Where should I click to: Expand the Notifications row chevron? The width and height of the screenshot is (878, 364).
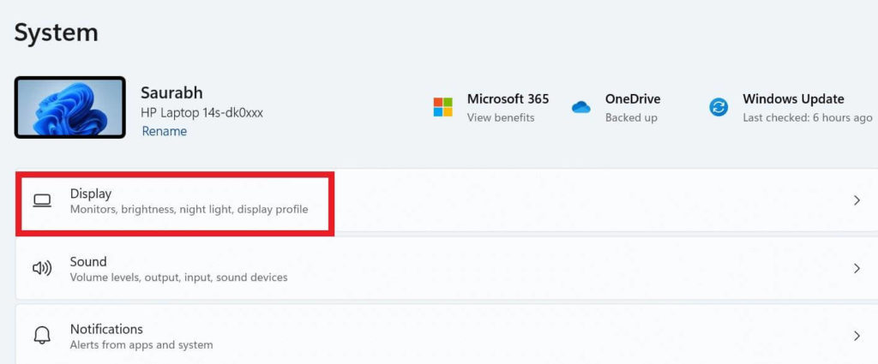[857, 336]
